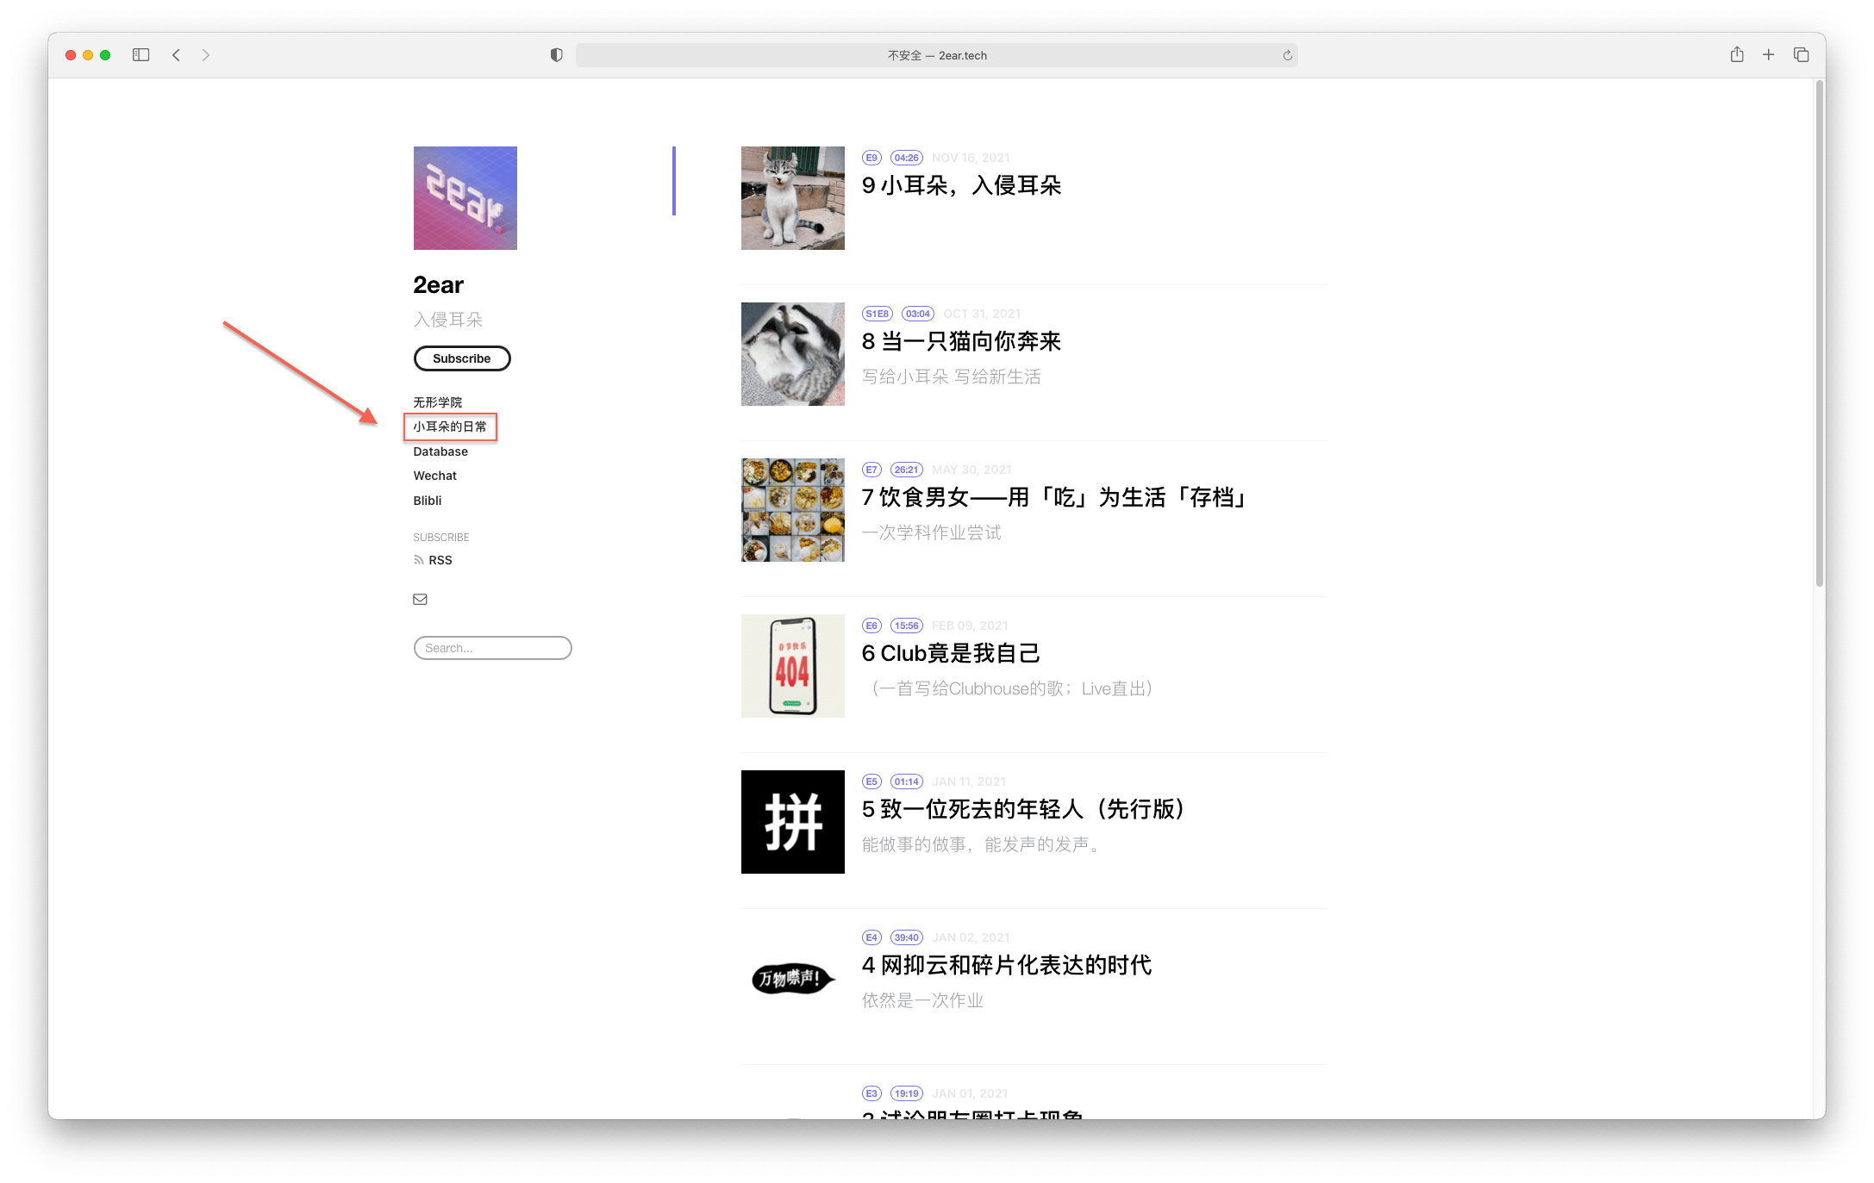
Task: Open the privacy shield report icon
Action: click(x=557, y=55)
